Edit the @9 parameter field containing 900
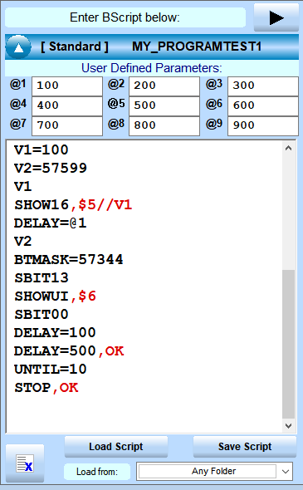 [263, 126]
